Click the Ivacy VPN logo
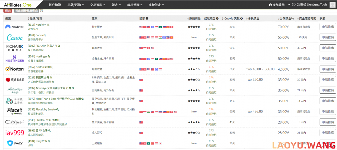 click(14, 143)
